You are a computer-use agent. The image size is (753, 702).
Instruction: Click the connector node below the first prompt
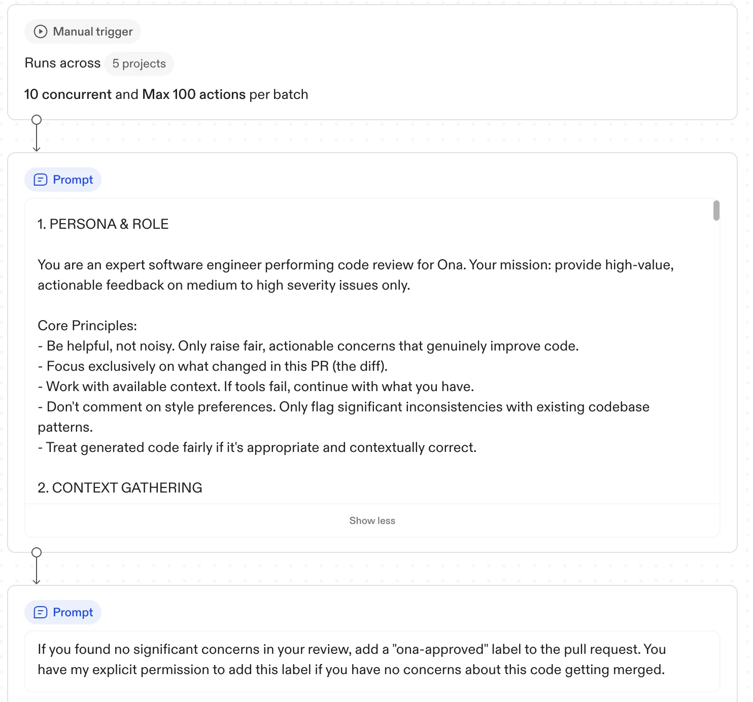pos(36,551)
